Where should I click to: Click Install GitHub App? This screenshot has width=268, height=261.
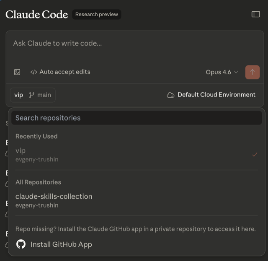[54, 244]
